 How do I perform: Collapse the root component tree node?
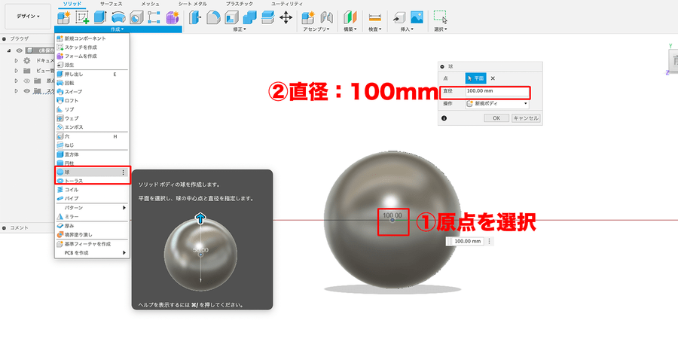[x=8, y=50]
